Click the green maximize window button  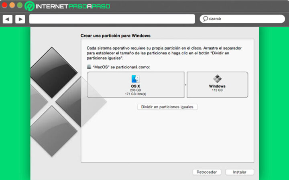(20, 5)
